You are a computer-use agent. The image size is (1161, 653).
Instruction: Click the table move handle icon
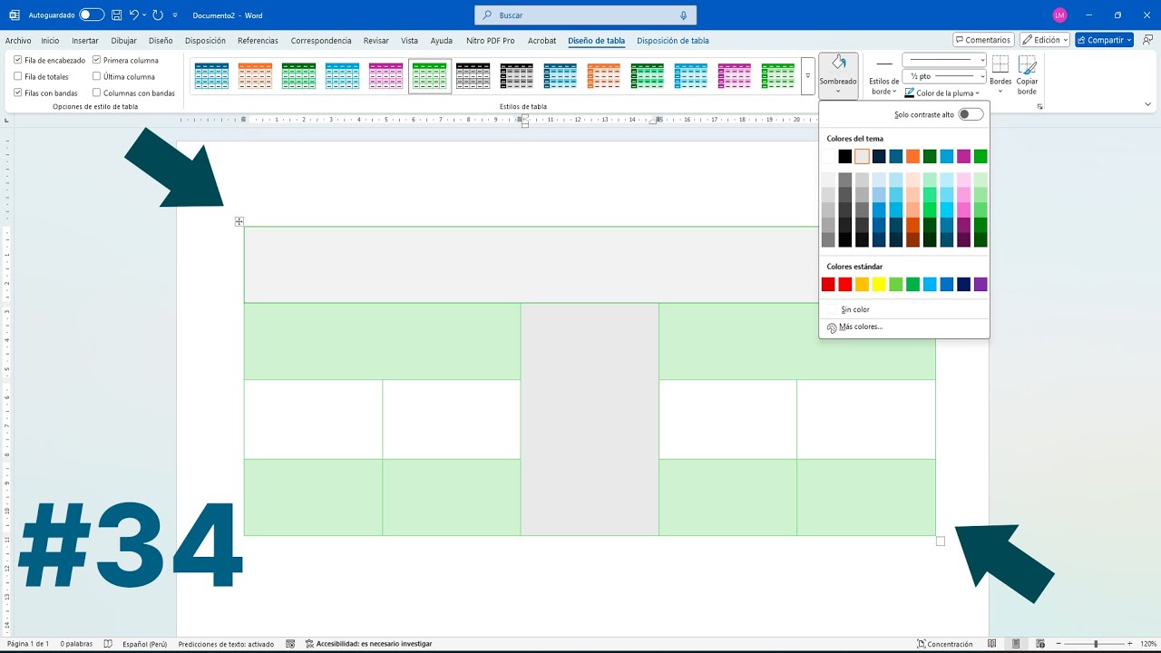(239, 221)
